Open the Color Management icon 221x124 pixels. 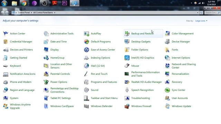point(167,33)
